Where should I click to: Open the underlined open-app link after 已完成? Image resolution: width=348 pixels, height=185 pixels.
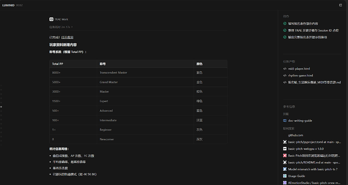coord(67,37)
